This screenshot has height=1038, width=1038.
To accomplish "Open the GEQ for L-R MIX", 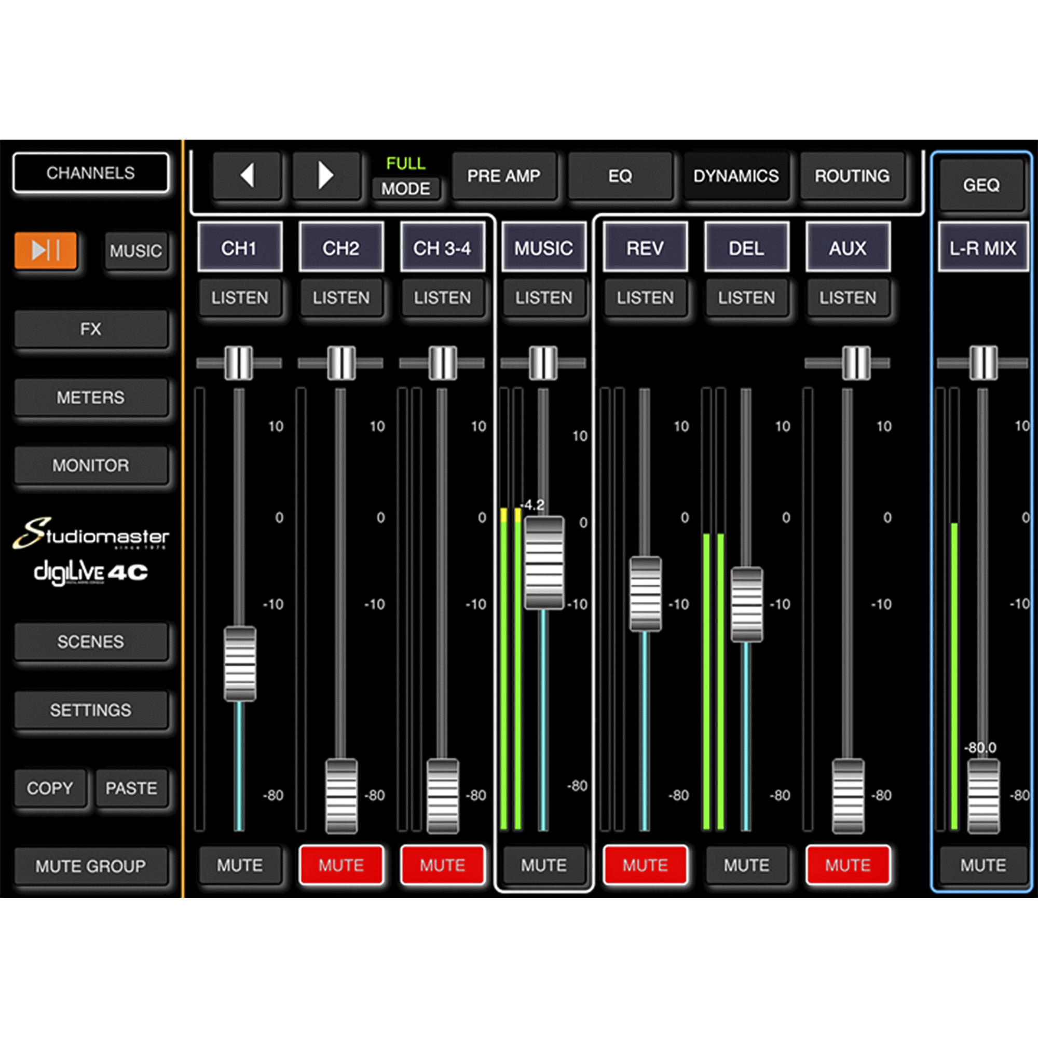I will click(981, 185).
